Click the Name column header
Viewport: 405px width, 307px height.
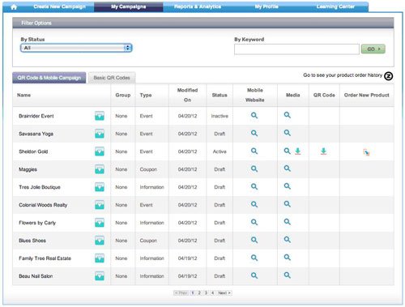click(23, 95)
